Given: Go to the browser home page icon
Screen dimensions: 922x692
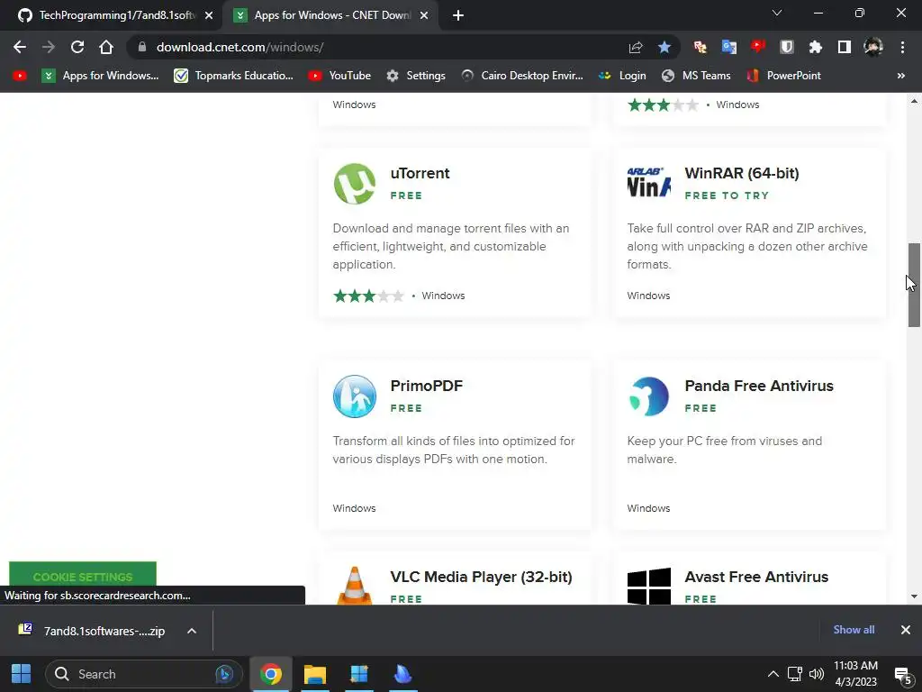Looking at the screenshot, I should click(106, 47).
